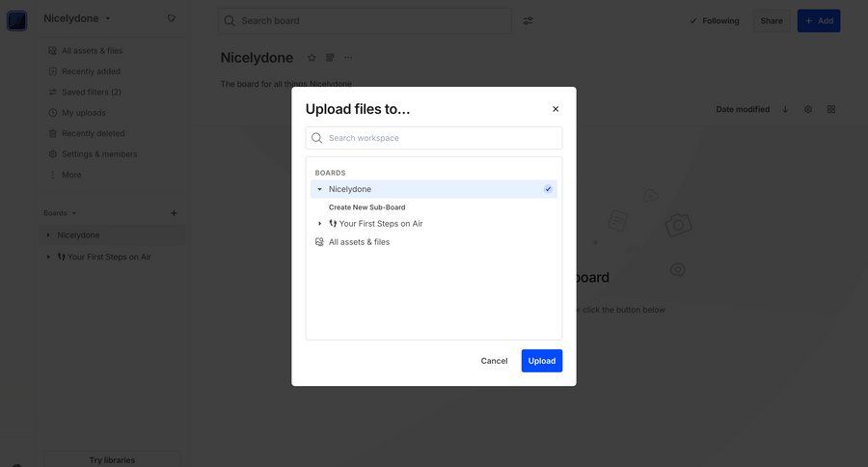
Task: Close the Upload files dialog
Action: (556, 109)
